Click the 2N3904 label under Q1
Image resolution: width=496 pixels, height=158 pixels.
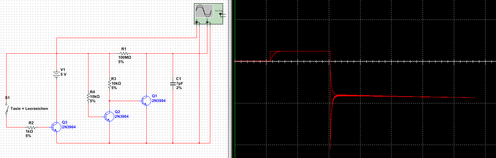click(x=158, y=101)
